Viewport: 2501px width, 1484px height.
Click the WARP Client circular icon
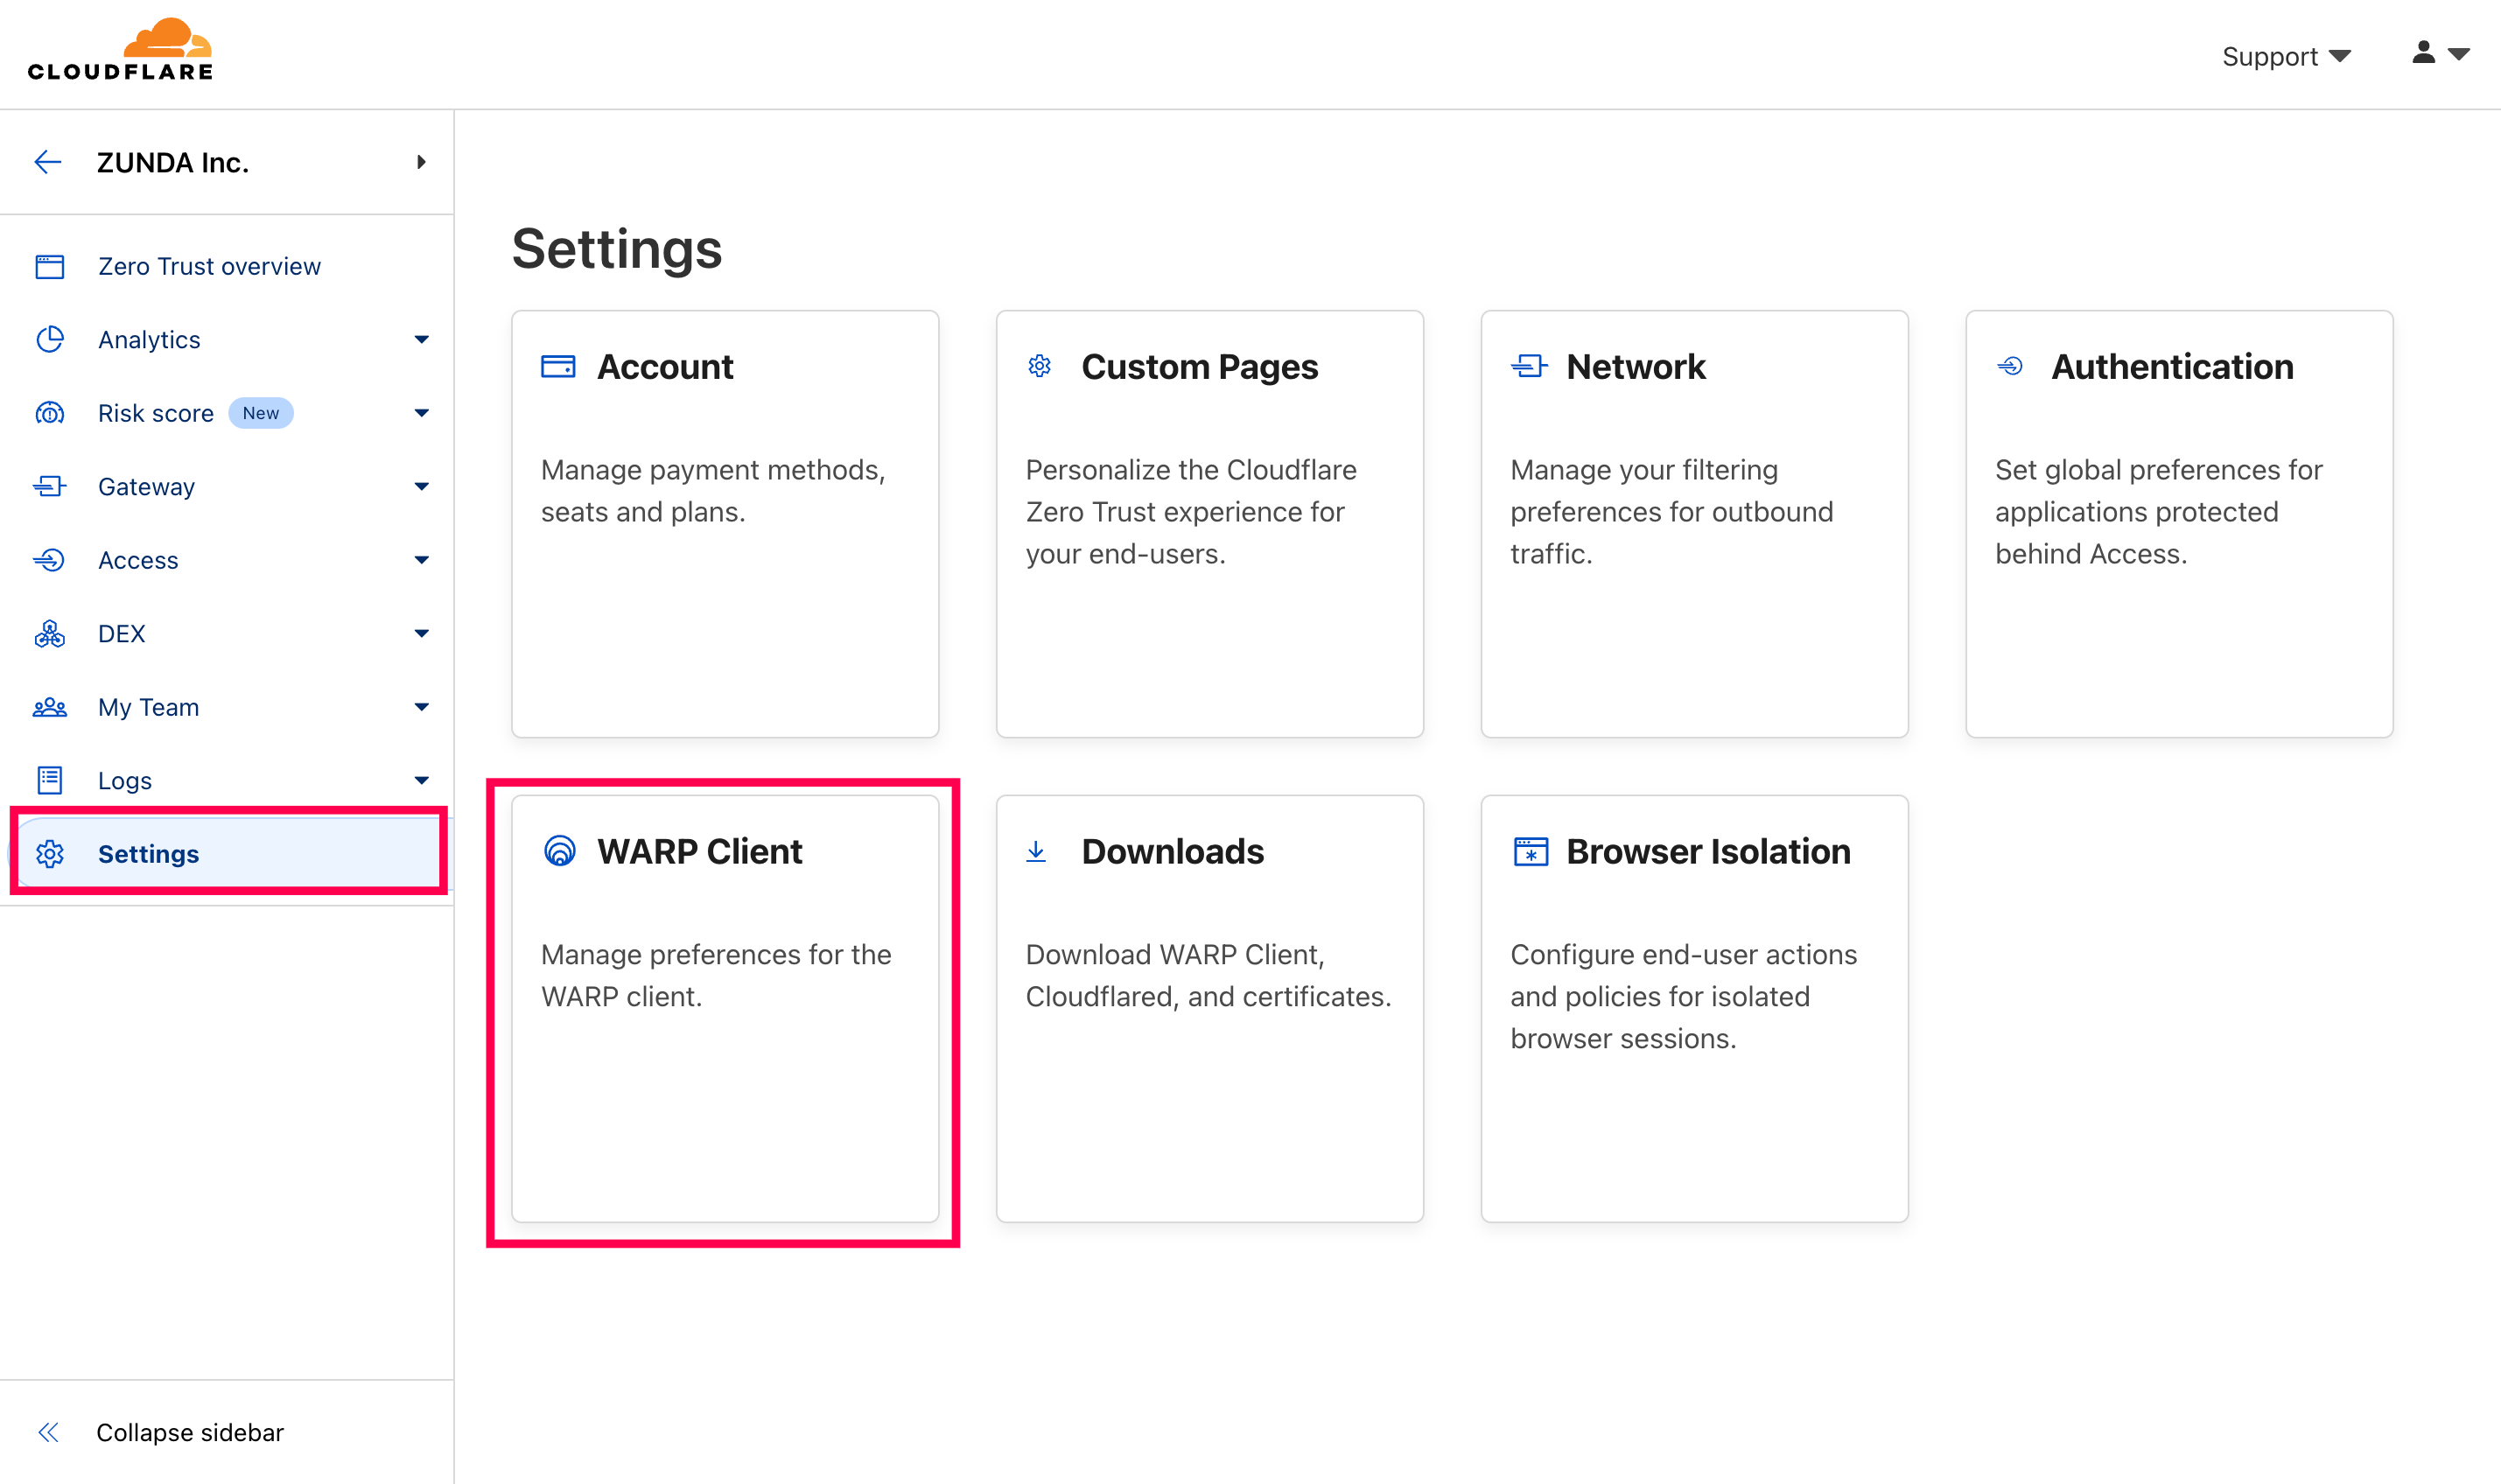[560, 851]
